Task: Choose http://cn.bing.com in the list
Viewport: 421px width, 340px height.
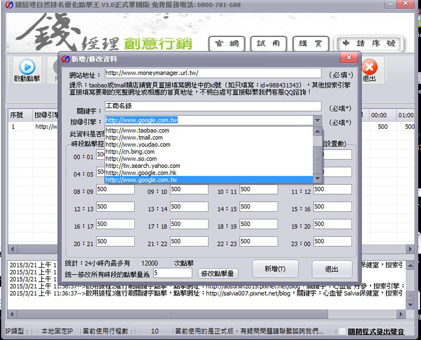Action: (x=209, y=152)
